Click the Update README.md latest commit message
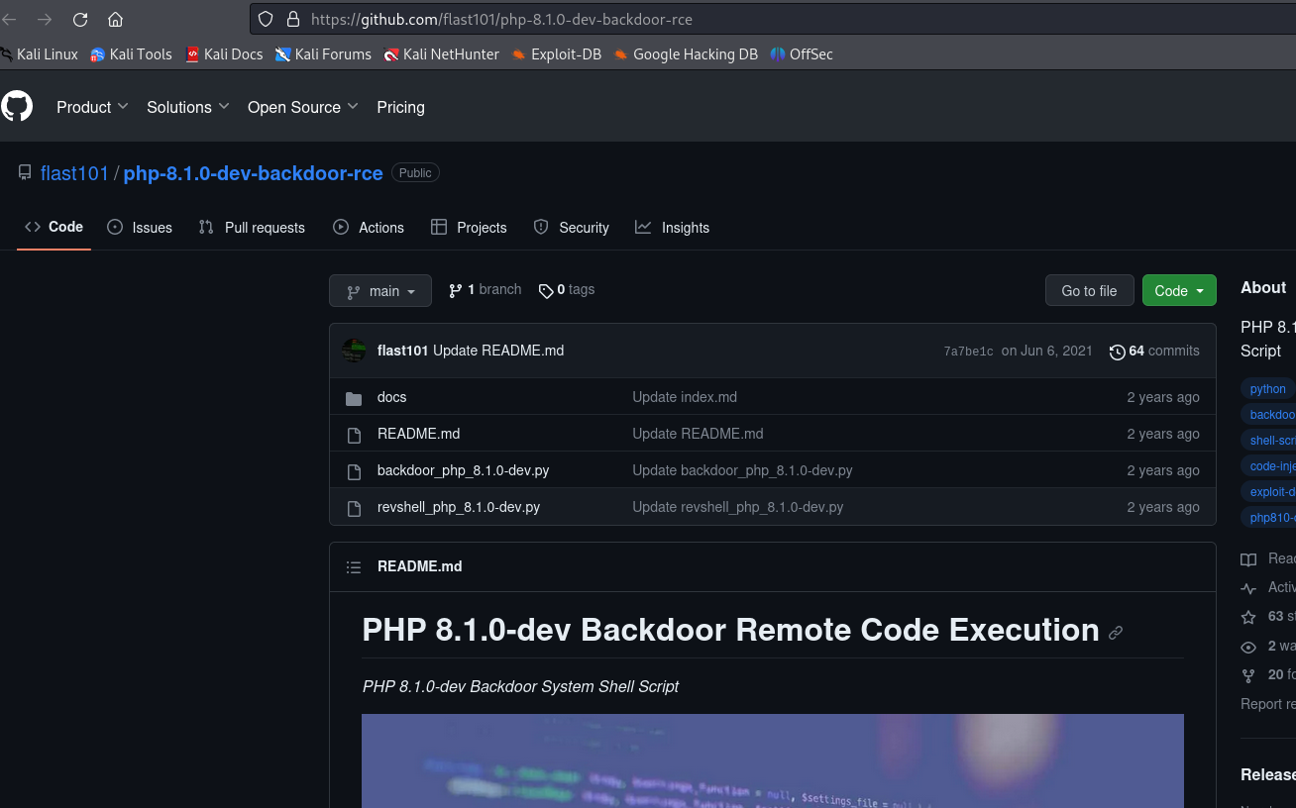The width and height of the screenshot is (1296, 808). pos(498,351)
